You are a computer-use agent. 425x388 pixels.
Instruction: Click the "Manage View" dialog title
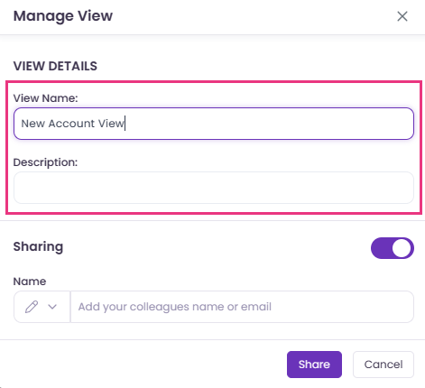tap(63, 16)
